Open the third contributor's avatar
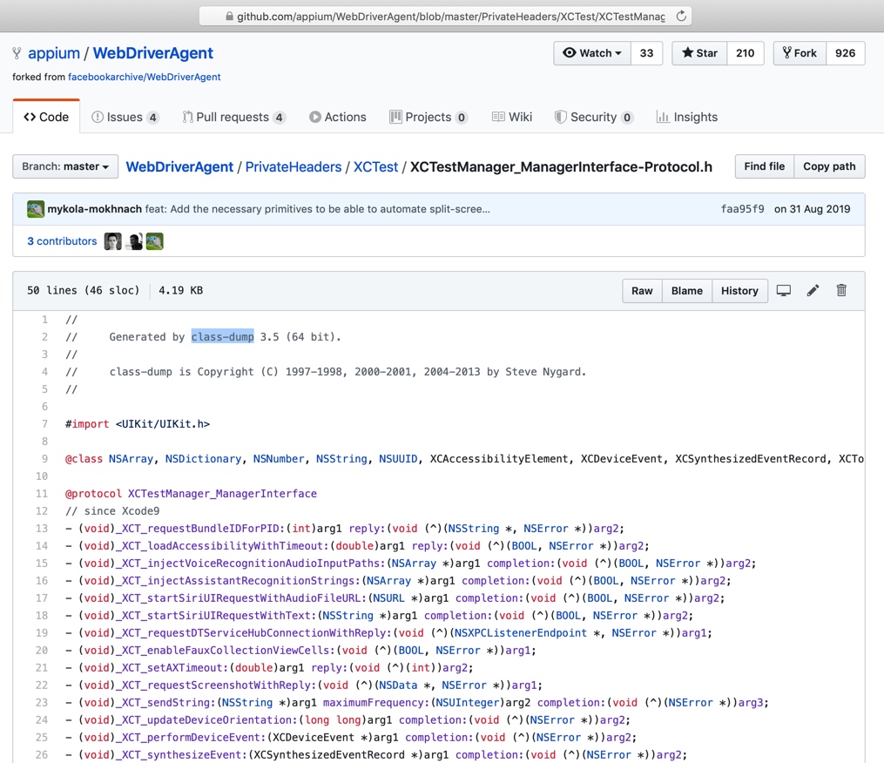 pyautogui.click(x=154, y=241)
